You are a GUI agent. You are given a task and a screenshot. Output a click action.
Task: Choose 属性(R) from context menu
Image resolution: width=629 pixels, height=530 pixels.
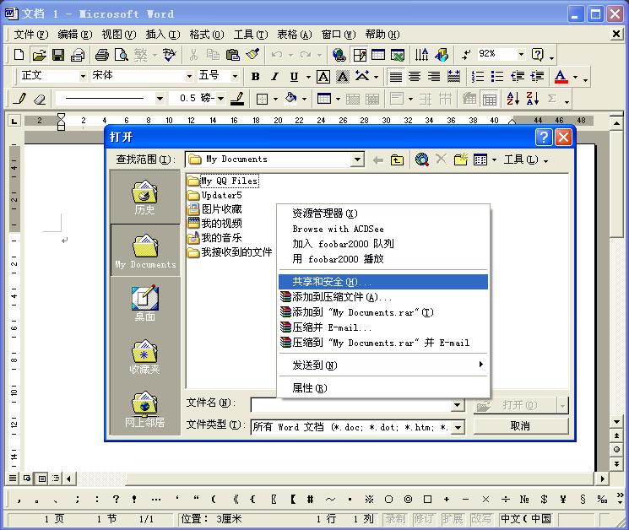point(383,388)
